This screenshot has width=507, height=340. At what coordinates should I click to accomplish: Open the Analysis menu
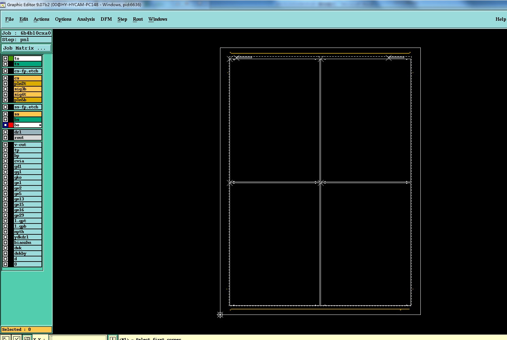pyautogui.click(x=86, y=19)
